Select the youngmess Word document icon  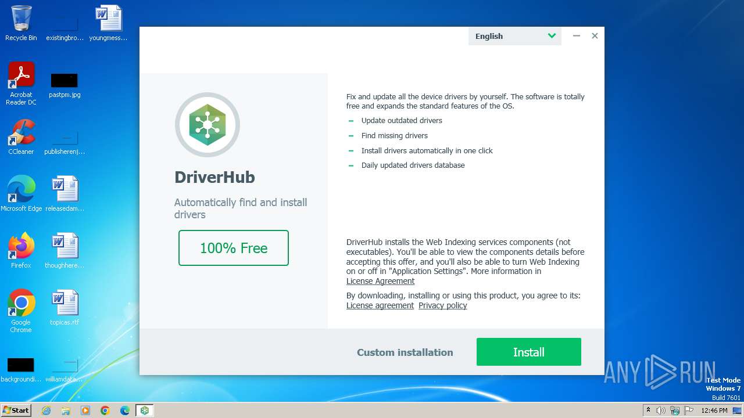[x=109, y=23]
